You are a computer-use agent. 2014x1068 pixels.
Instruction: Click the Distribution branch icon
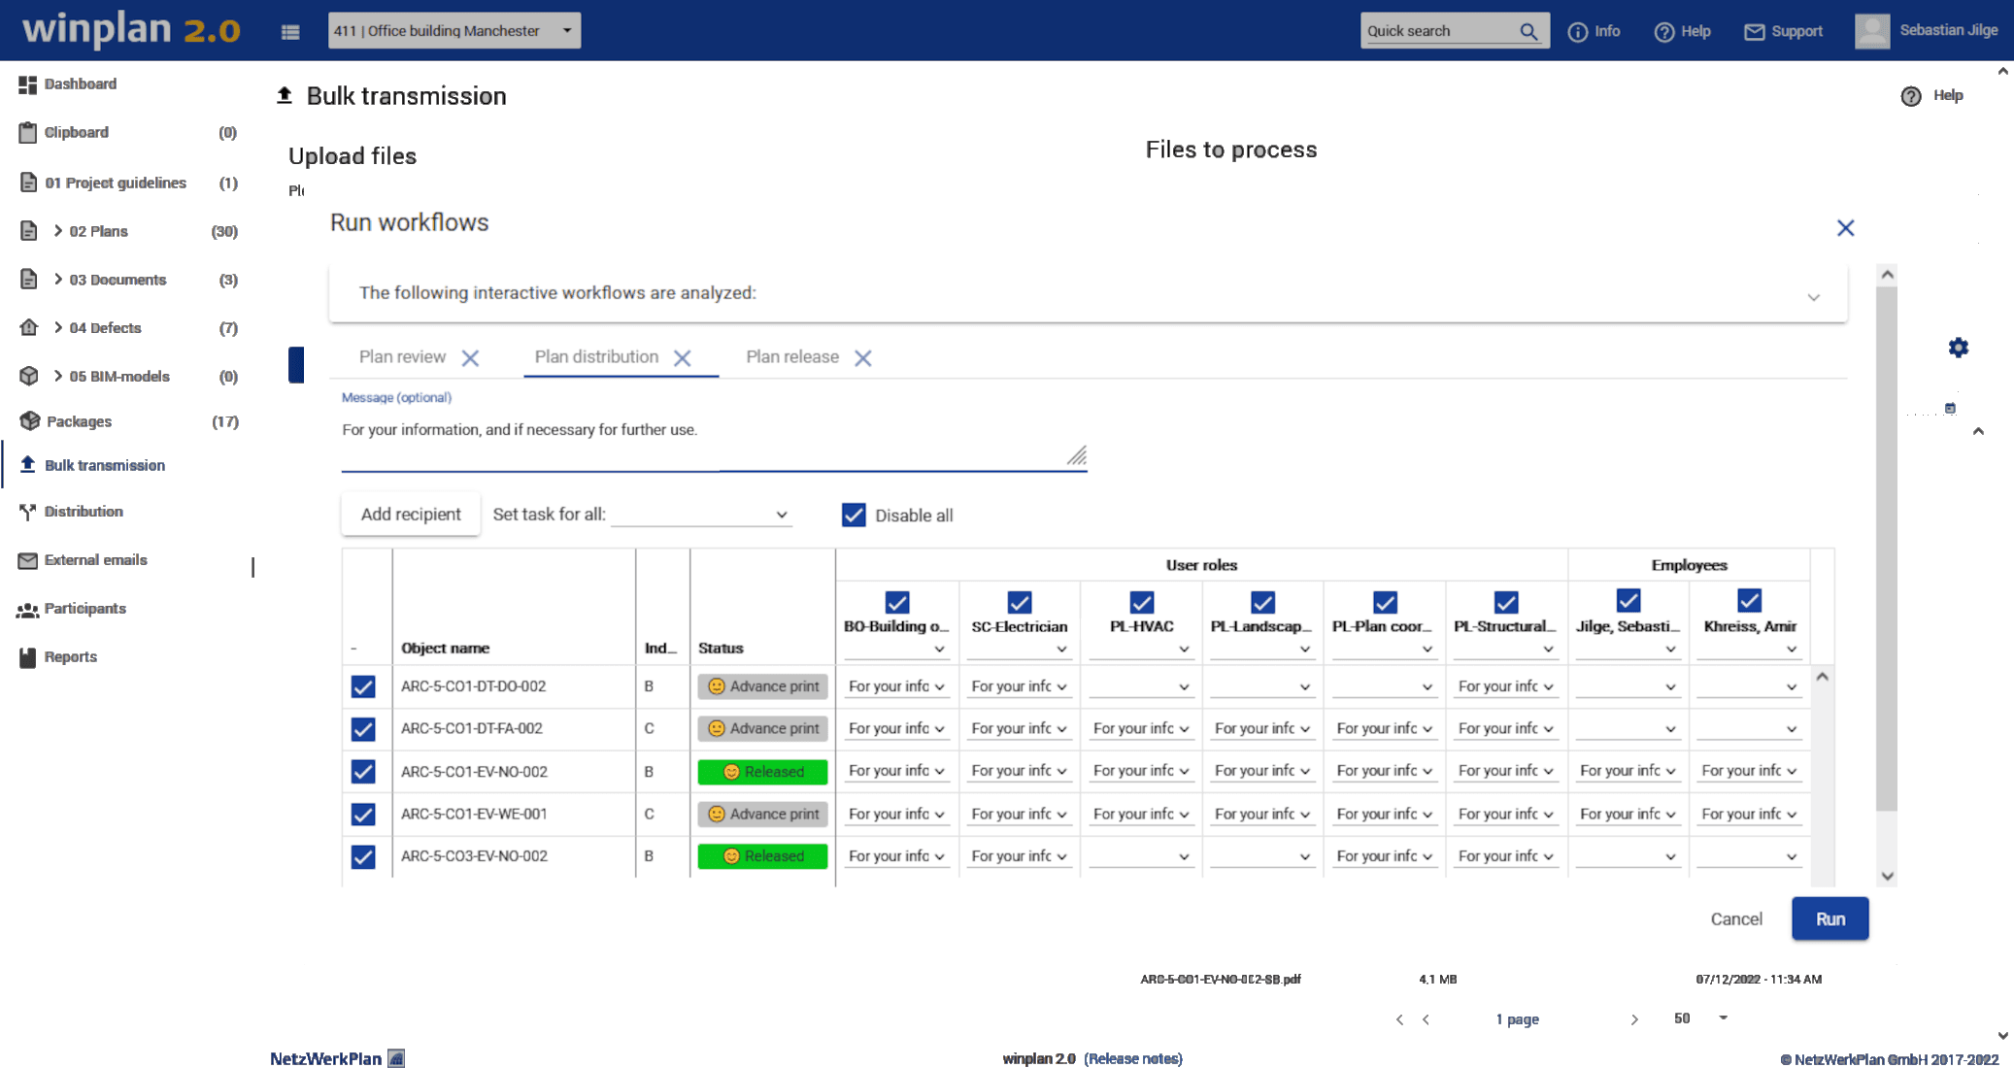pos(27,512)
